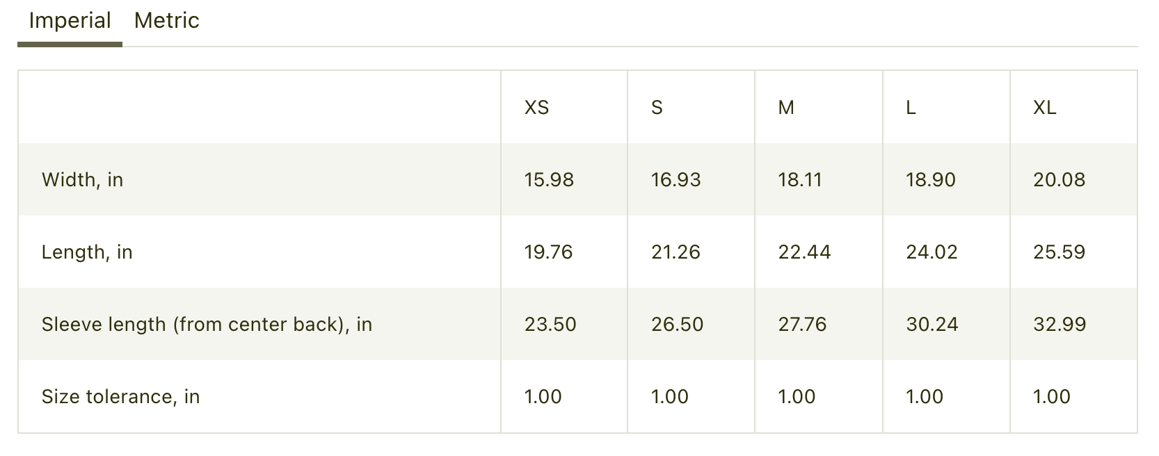Click the S sleeve length value 26.50
This screenshot has height=456, width=1159.
(x=677, y=325)
